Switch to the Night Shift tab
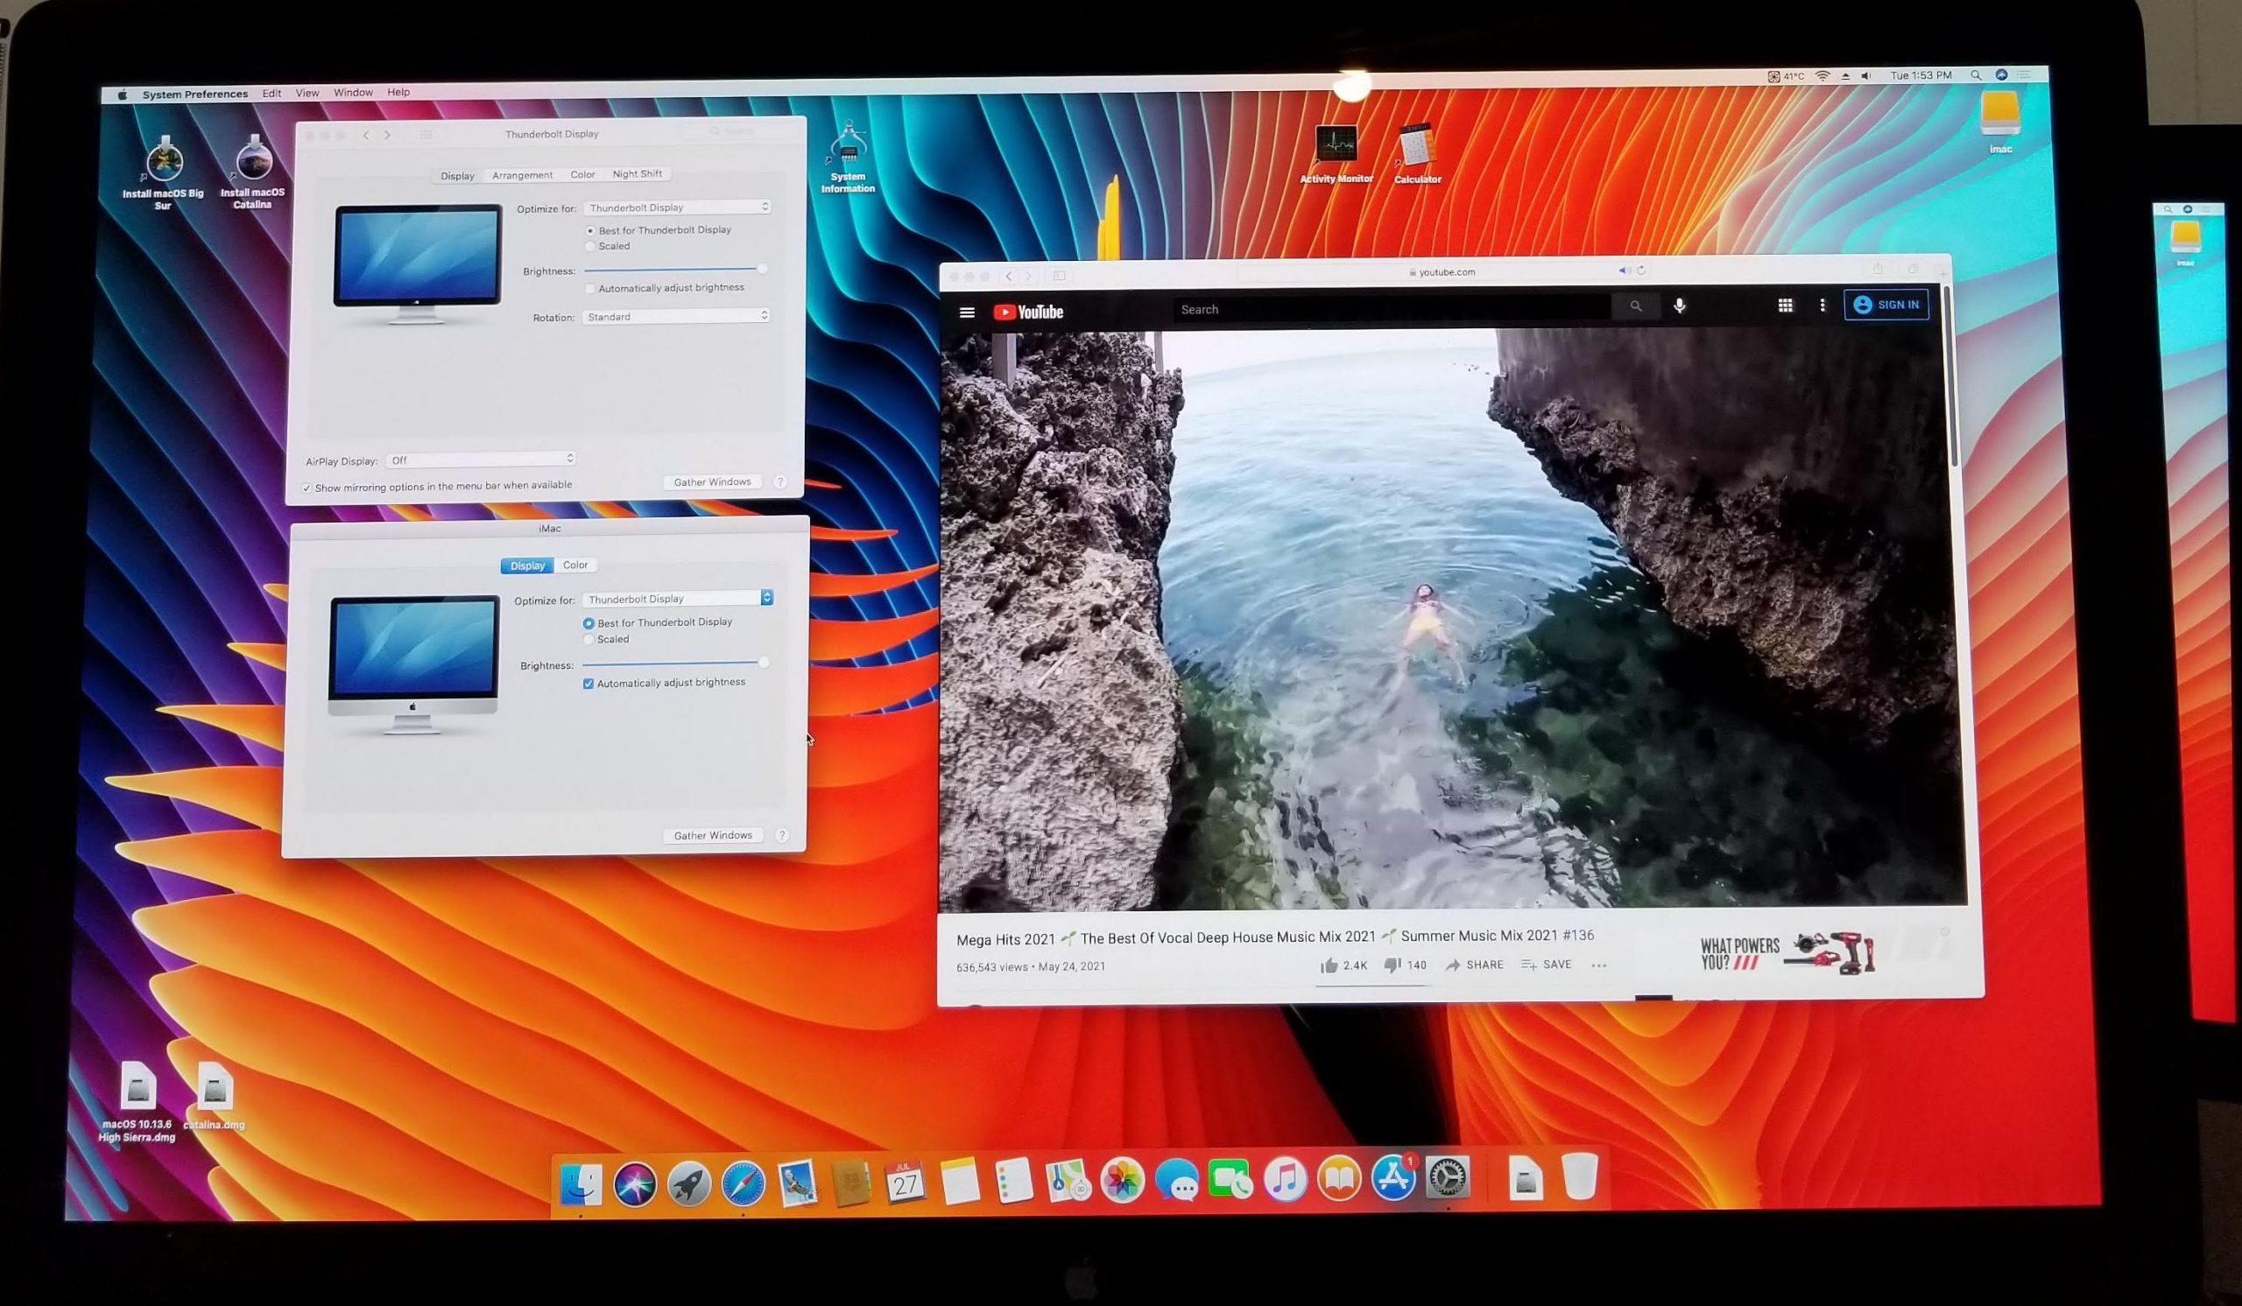The width and height of the screenshot is (2242, 1306). [637, 174]
